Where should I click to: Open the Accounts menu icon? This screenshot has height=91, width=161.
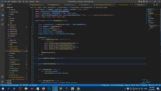click(x=2, y=77)
